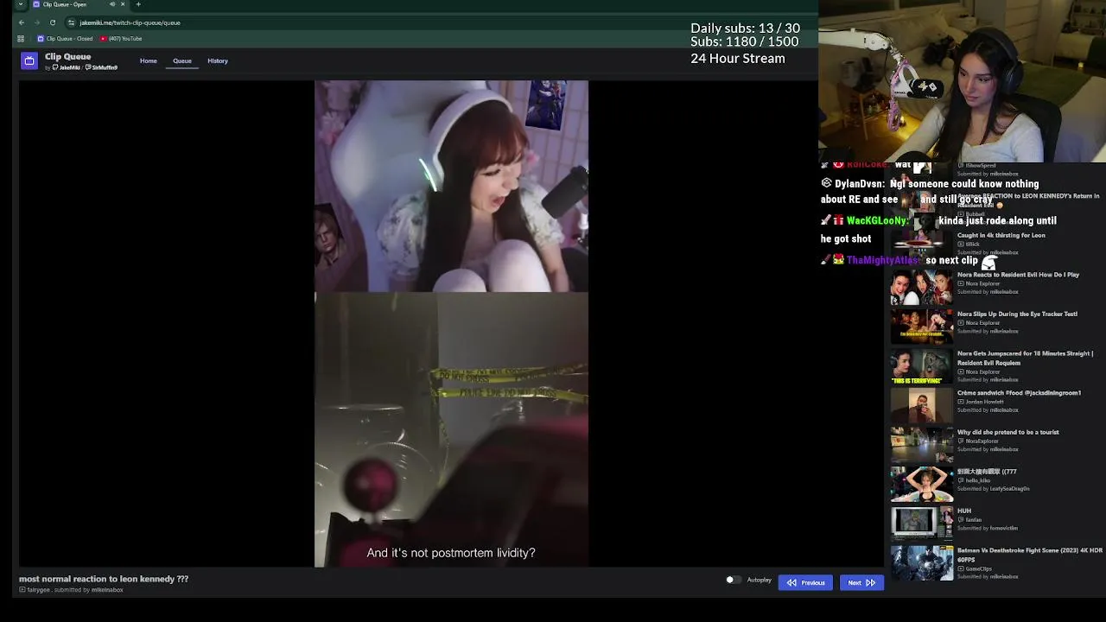The width and height of the screenshot is (1106, 622).
Task: Click the 'Subs: 1180 / 1500' counter
Action: pyautogui.click(x=744, y=41)
